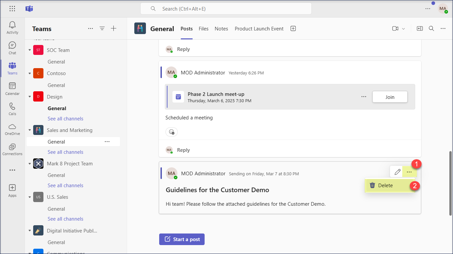The image size is (453, 254).
Task: Select Delete from the context menu
Action: (385, 186)
